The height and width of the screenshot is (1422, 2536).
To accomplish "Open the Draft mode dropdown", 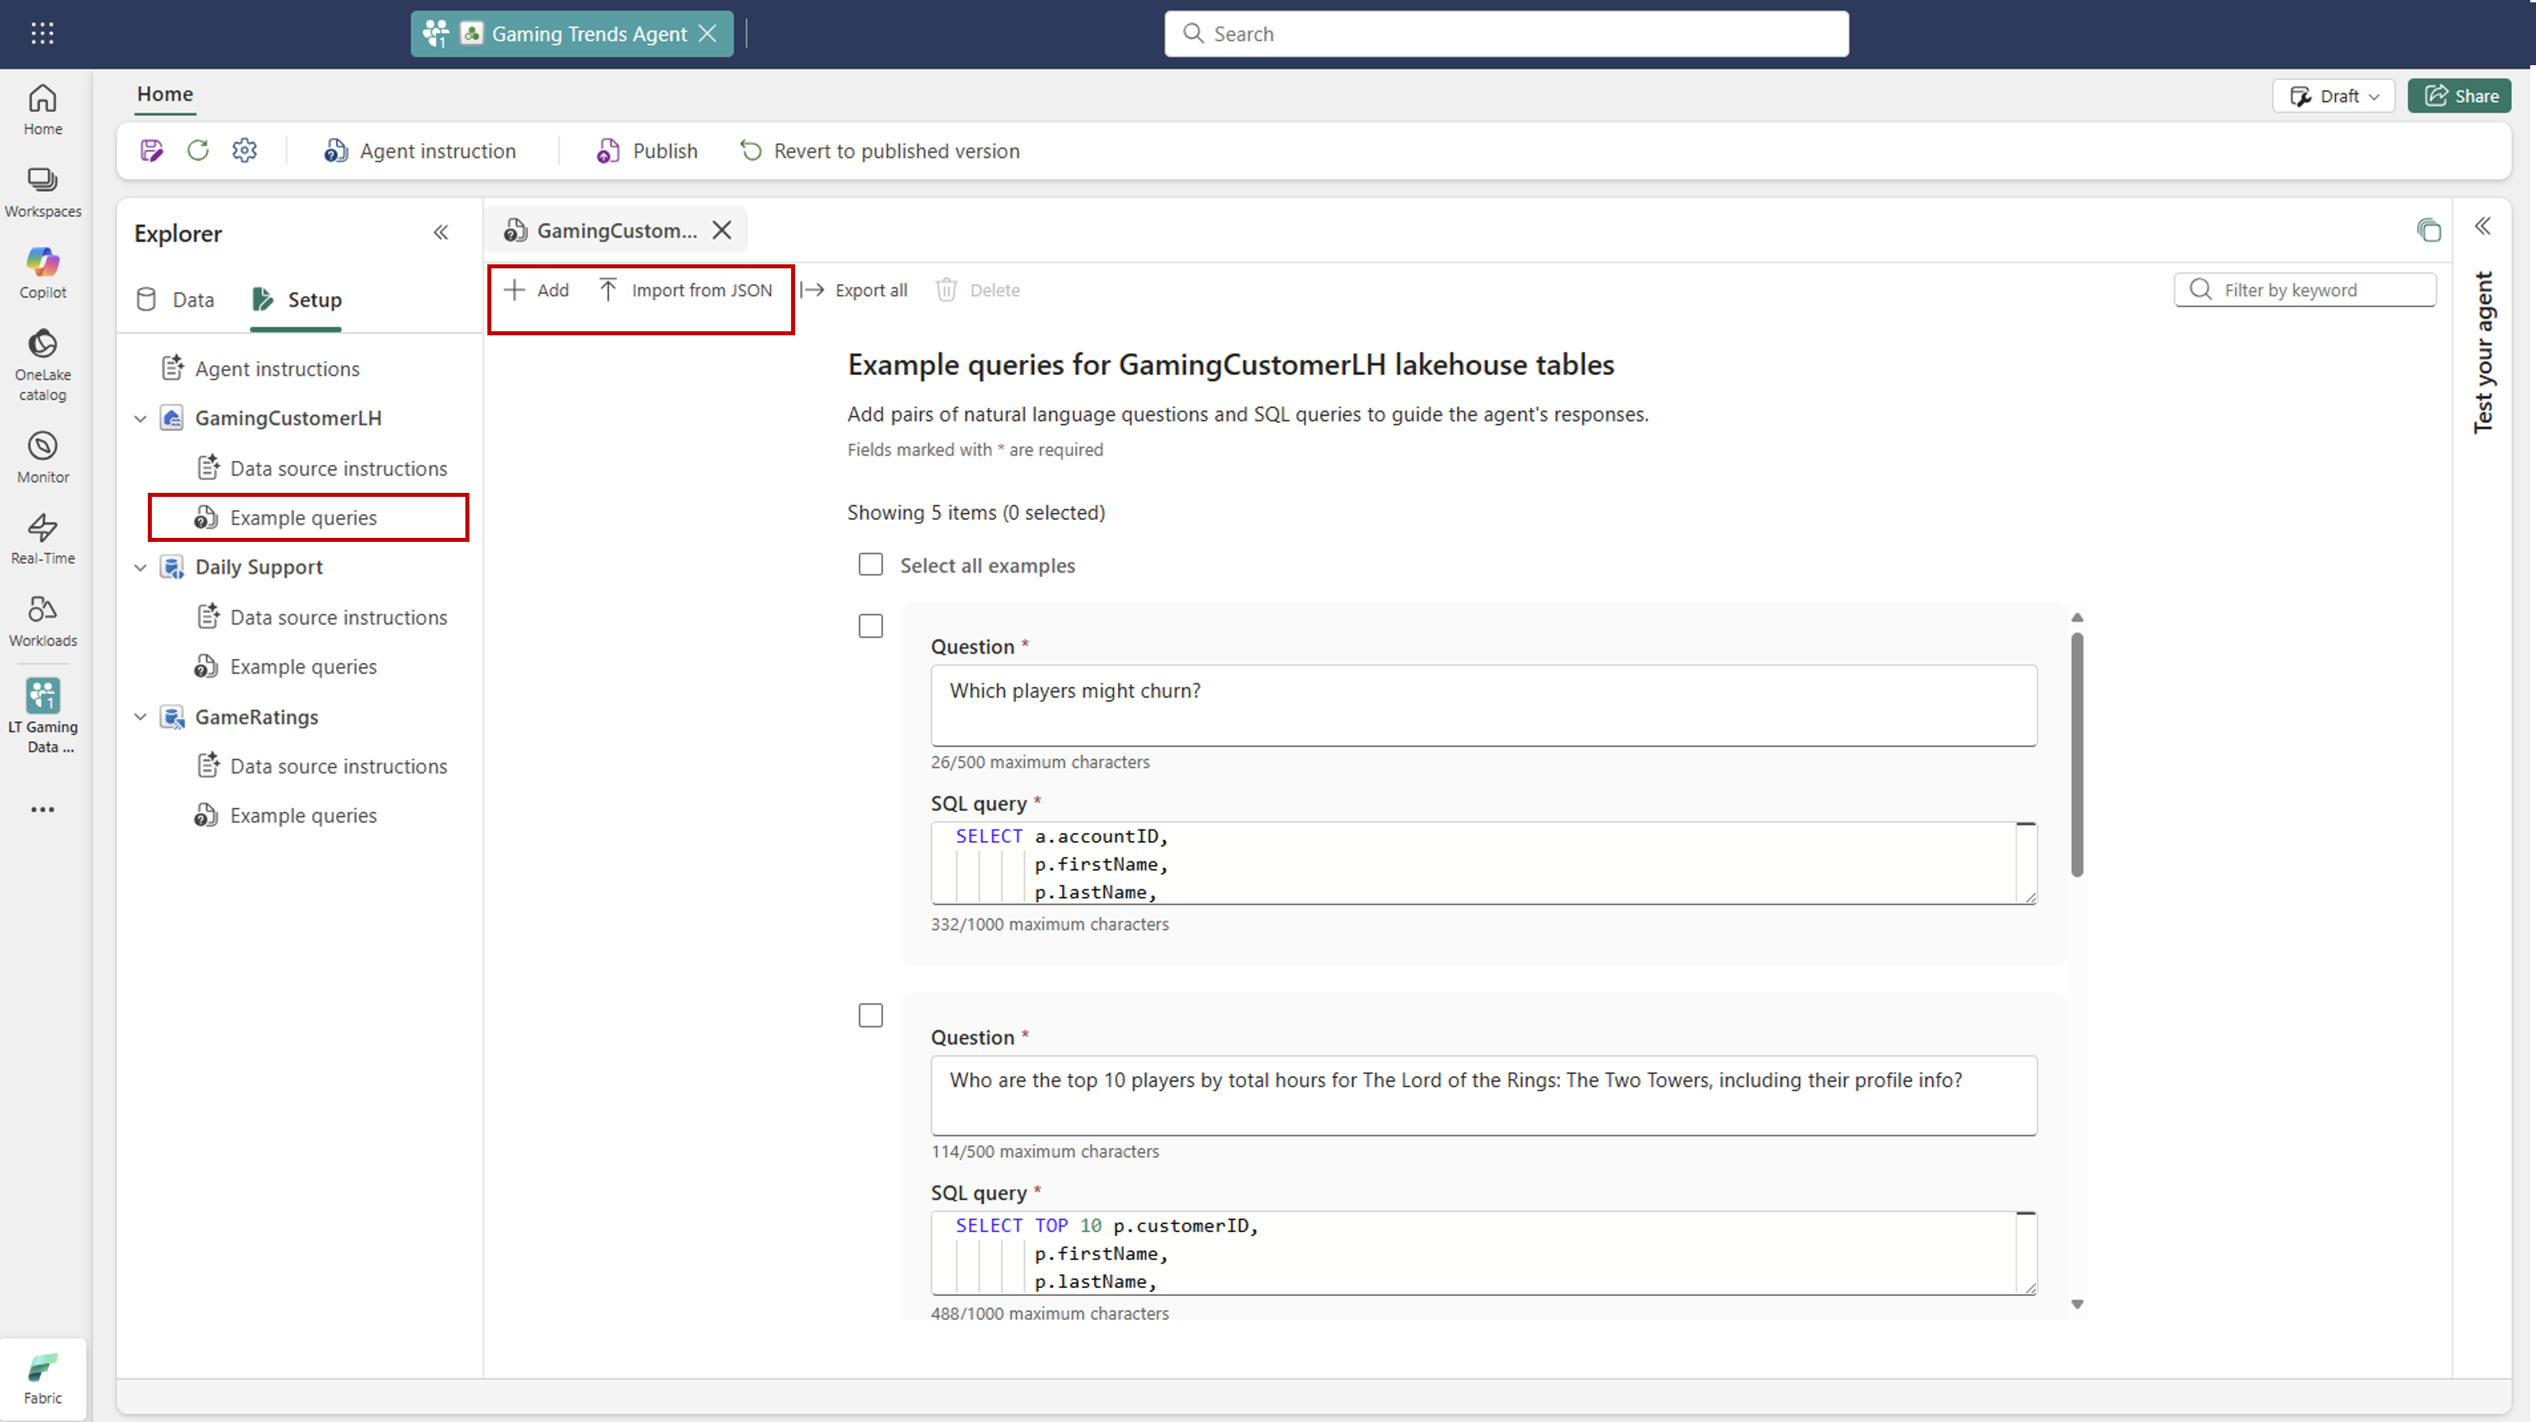I will coord(2333,95).
